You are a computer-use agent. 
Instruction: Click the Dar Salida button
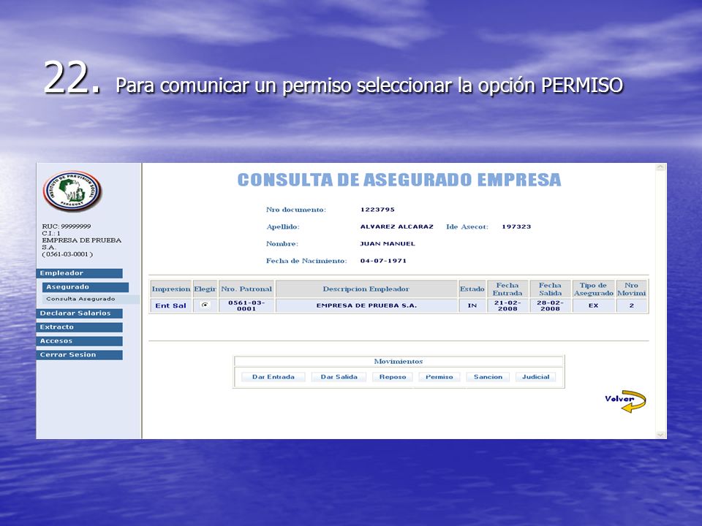339,377
